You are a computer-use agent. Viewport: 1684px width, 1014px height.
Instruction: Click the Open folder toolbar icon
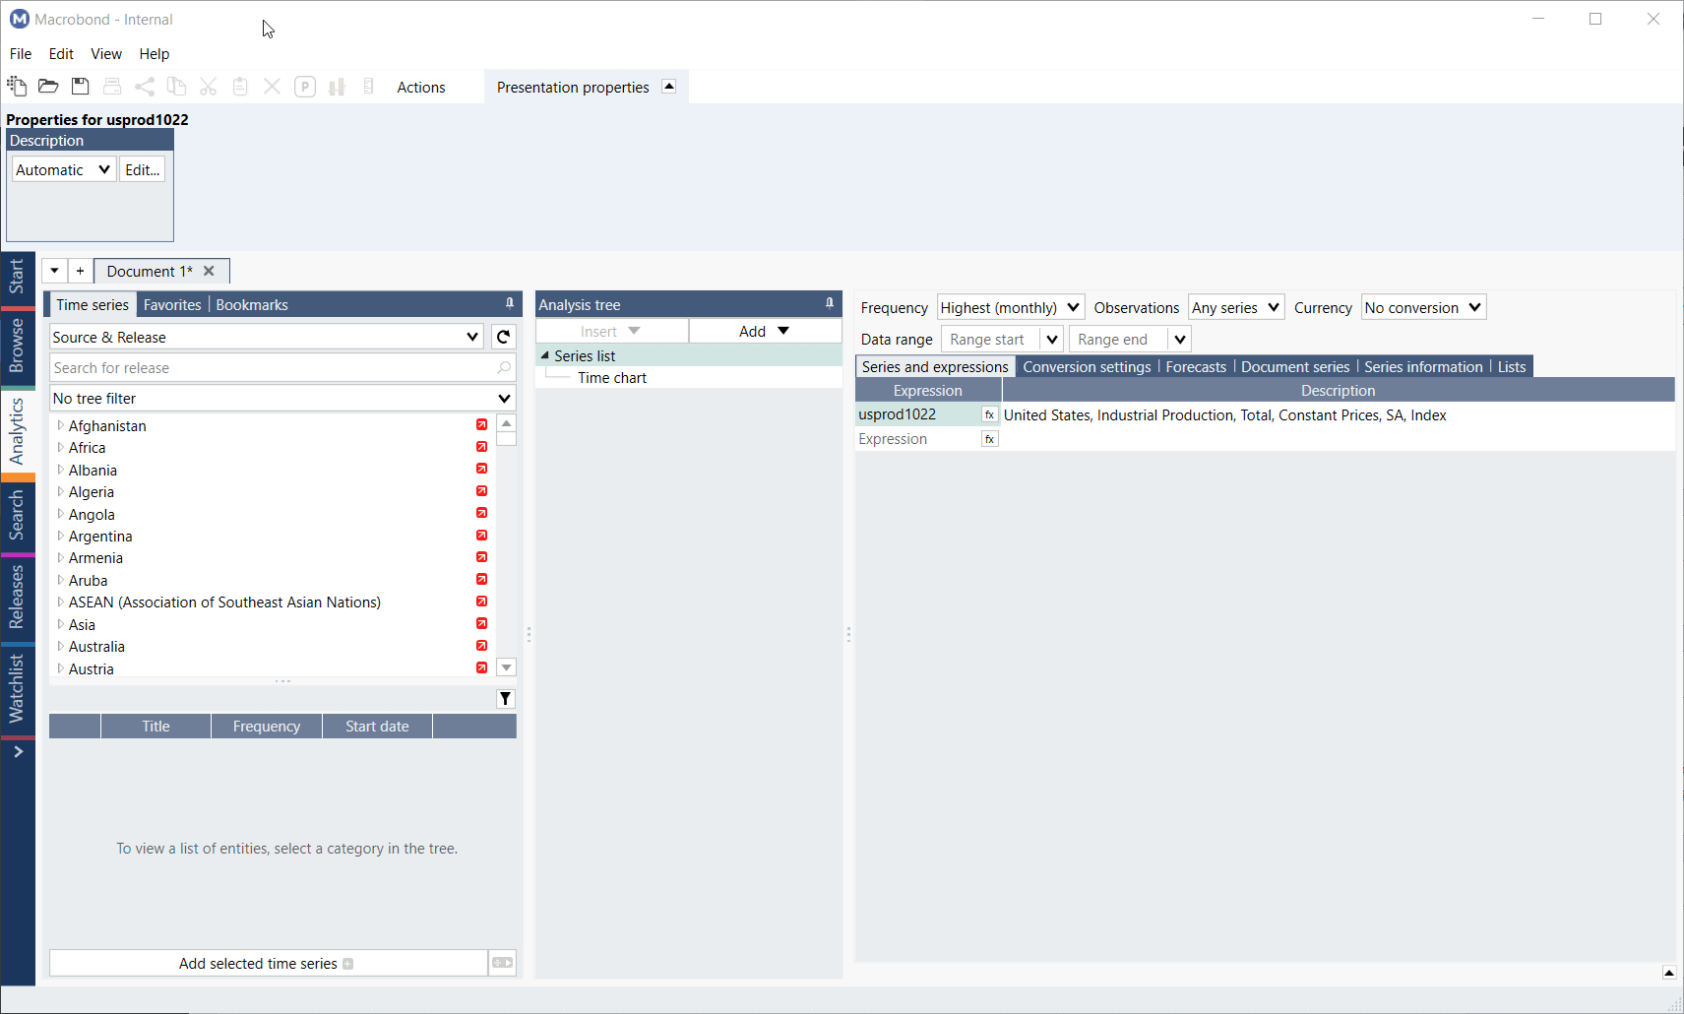(x=48, y=87)
